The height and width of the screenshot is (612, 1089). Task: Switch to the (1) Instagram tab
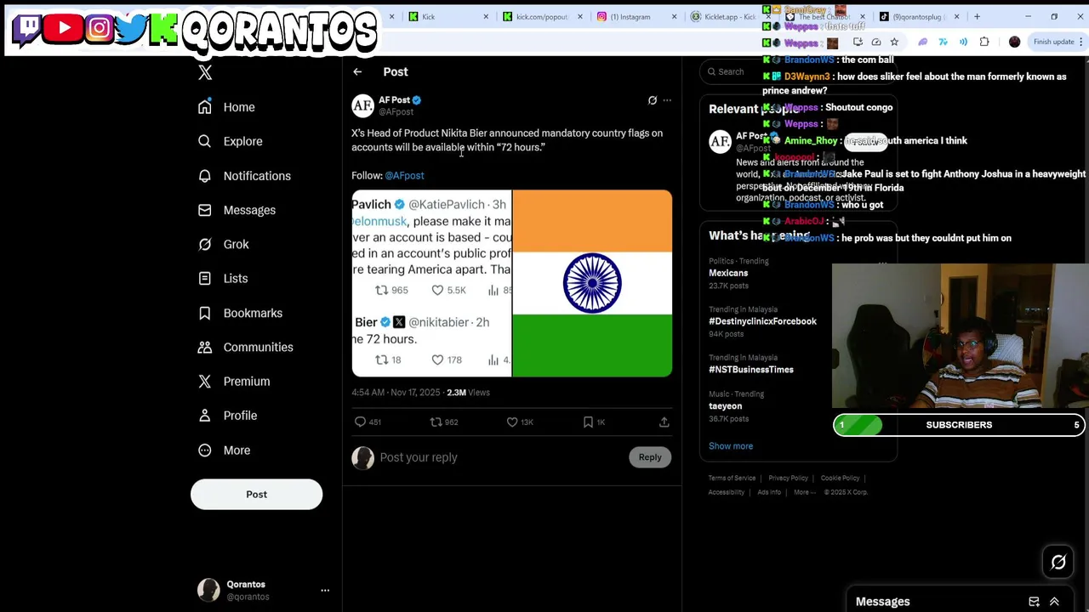pos(634,16)
